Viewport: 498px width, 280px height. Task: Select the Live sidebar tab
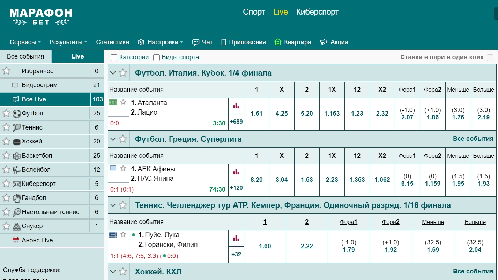coord(77,56)
